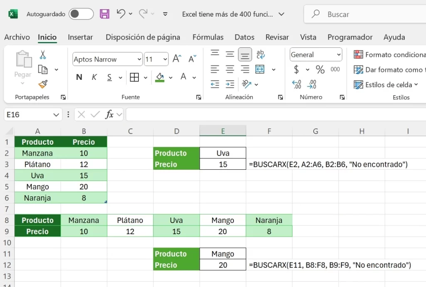Viewport: 426px width, 287px height.
Task: Click the increase decimals icon
Action: pyautogui.click(x=296, y=85)
